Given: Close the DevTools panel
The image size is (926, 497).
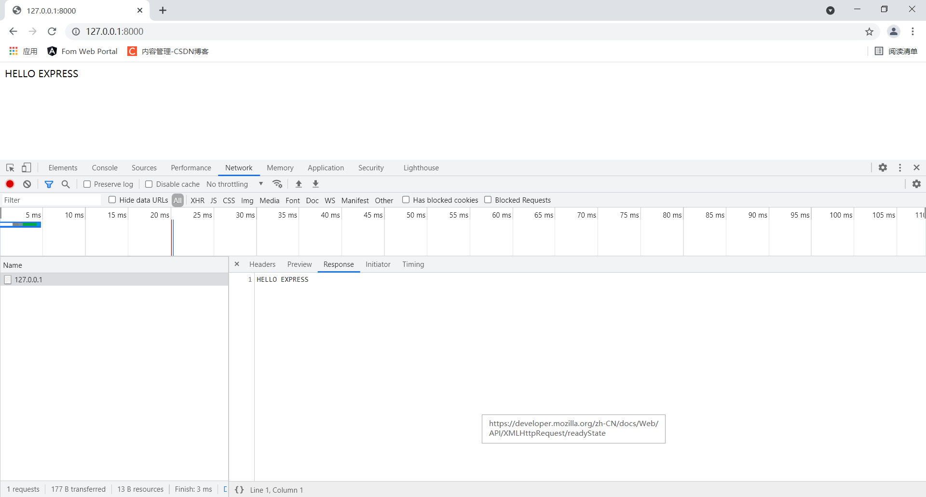Looking at the screenshot, I should coord(916,167).
